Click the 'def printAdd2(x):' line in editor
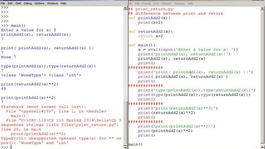Viewport: 265px width, 149px height. tap(149, 18)
